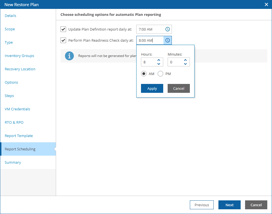Open the Recovery Location step
Viewport: 272px width, 214px height.
pyautogui.click(x=20, y=69)
